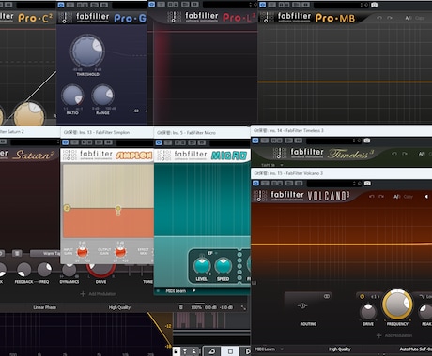
Task: Toggle Simplon plugin bypass power icon
Action: [65, 142]
